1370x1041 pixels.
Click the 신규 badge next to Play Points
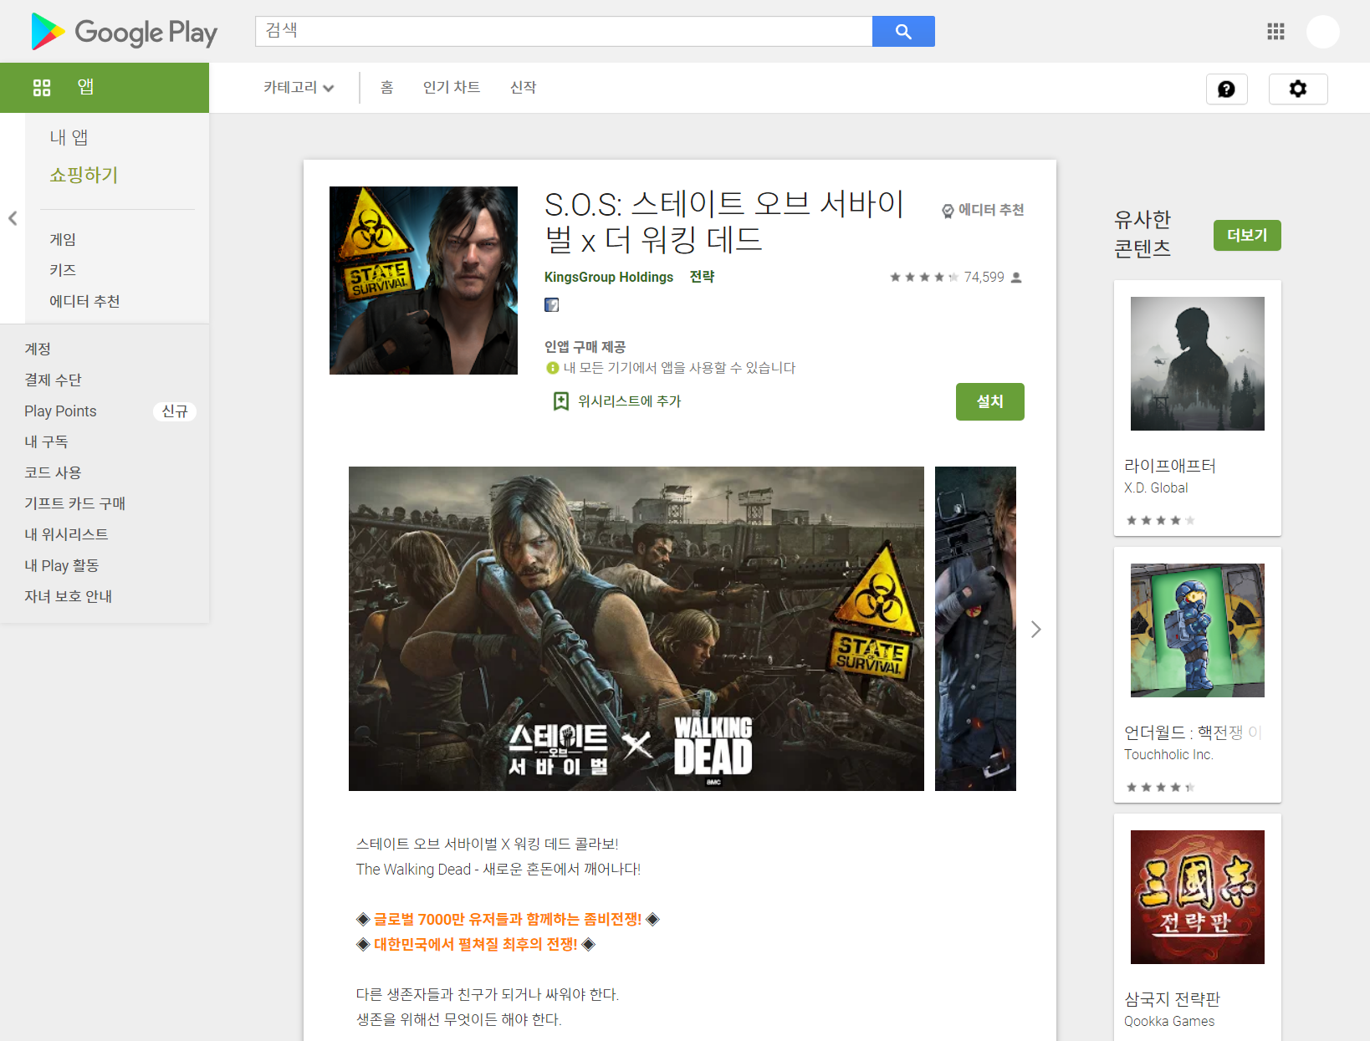coord(175,411)
